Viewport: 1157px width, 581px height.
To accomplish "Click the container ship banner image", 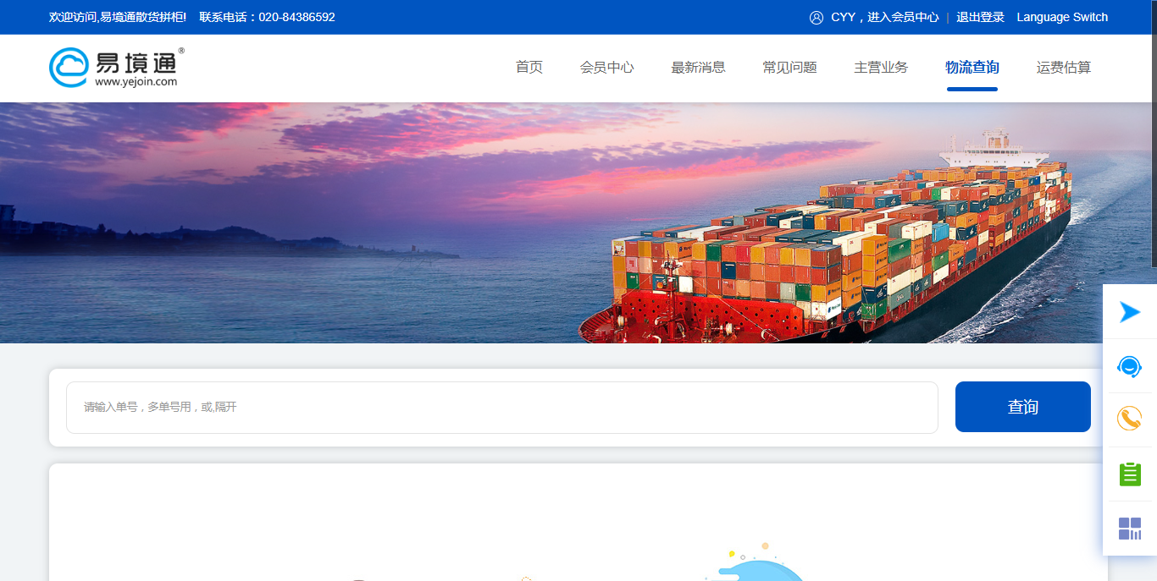I will pyautogui.click(x=578, y=223).
